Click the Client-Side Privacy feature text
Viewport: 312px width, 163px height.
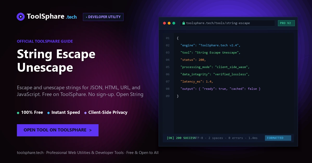pos(108,112)
